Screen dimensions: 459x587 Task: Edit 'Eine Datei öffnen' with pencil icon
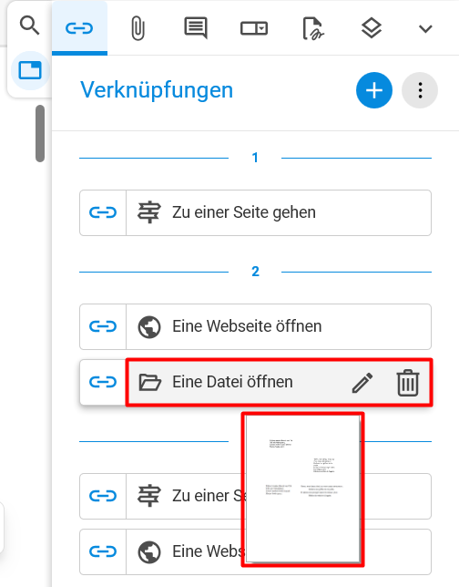coord(362,383)
